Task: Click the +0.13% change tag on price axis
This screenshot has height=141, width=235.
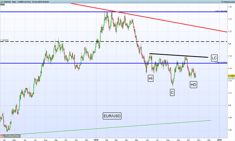Action: [x=231, y=78]
